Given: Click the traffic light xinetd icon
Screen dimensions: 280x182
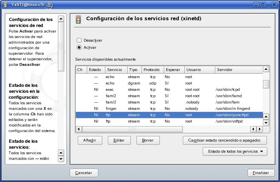Looking at the screenshot, I should pyautogui.click(x=78, y=19).
